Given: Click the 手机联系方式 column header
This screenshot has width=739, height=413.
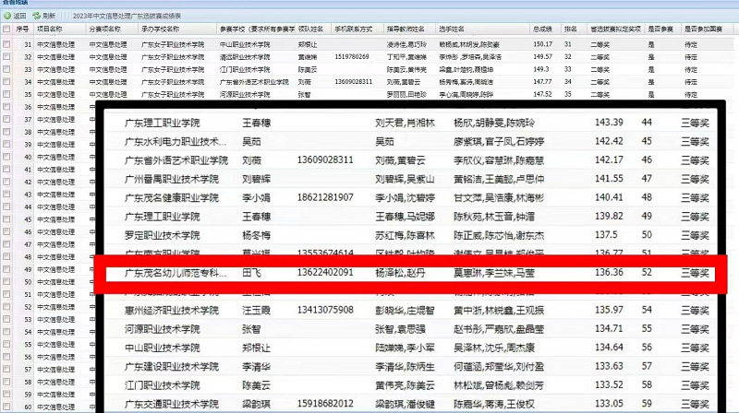Looking at the screenshot, I should pyautogui.click(x=354, y=29).
